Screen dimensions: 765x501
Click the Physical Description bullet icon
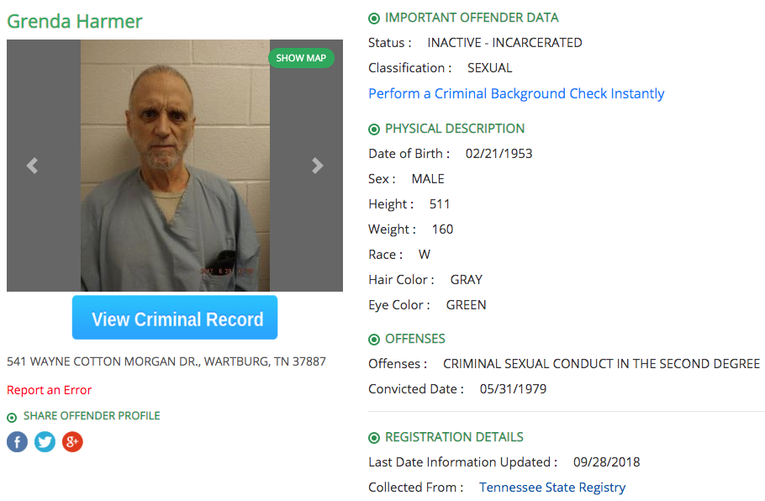374,129
